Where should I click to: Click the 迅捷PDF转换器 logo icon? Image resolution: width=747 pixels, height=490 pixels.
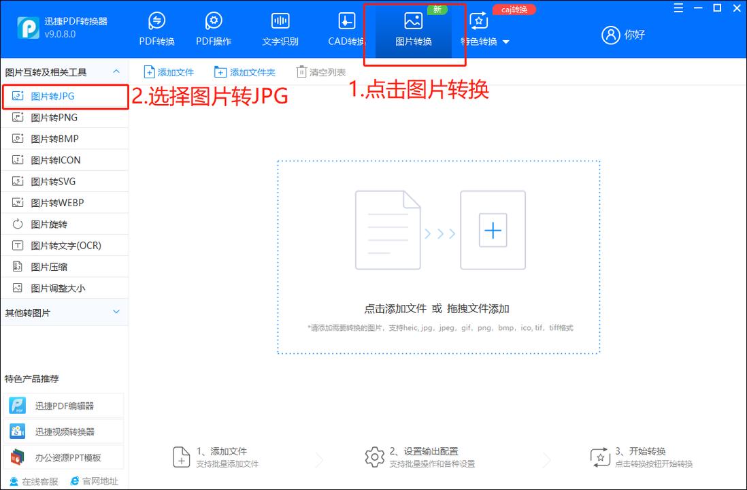pos(28,28)
